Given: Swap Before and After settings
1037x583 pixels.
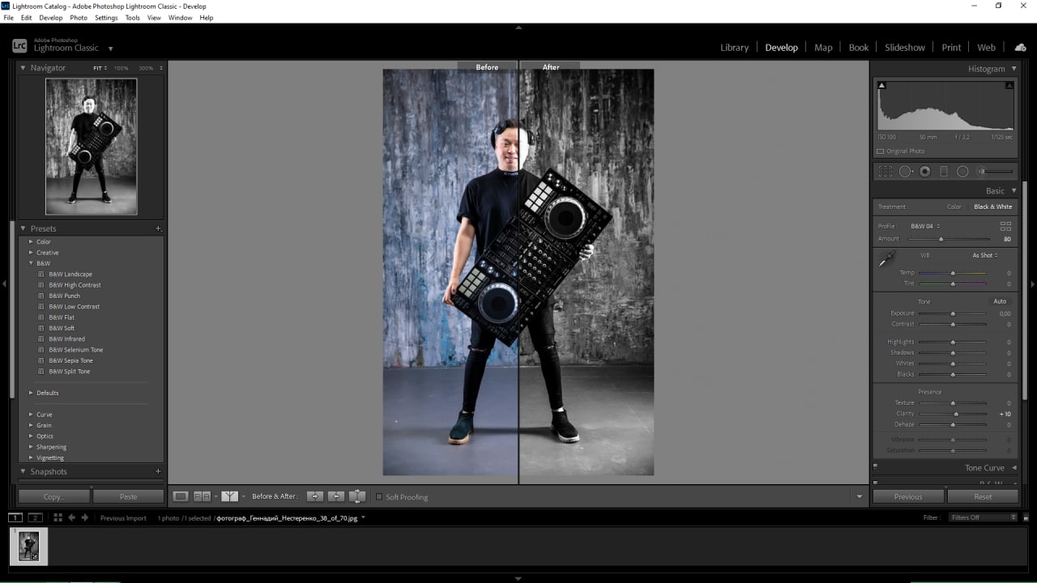Looking at the screenshot, I should pos(356,496).
